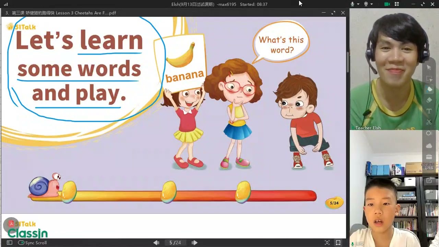The image size is (439, 247).
Task: Maximize the Lesson 3 PDF window
Action: (333, 13)
